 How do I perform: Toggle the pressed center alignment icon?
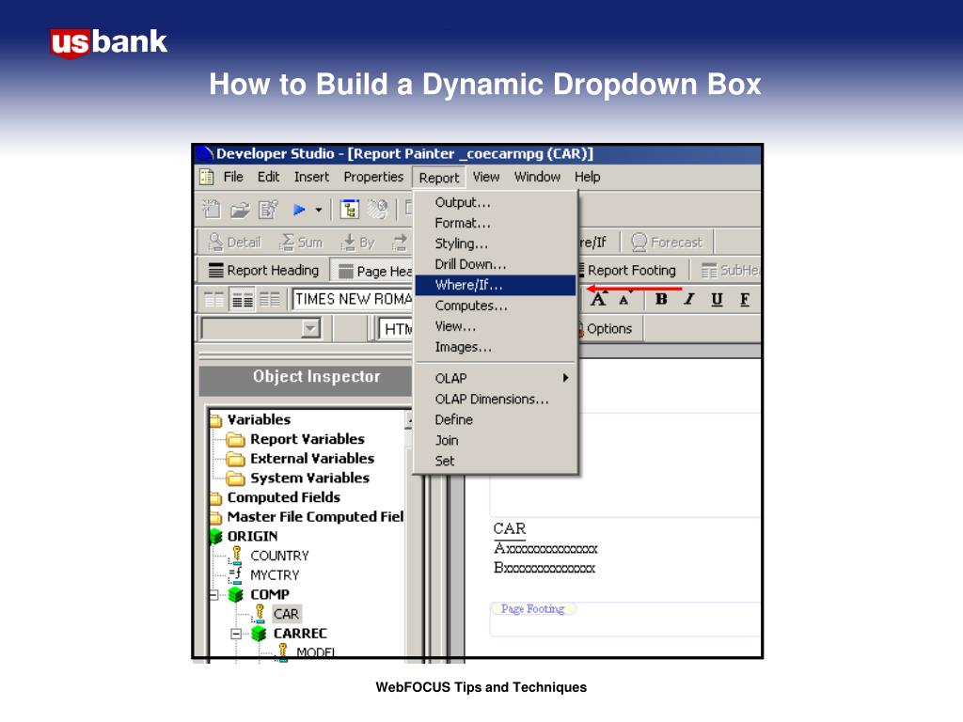pyautogui.click(x=242, y=300)
